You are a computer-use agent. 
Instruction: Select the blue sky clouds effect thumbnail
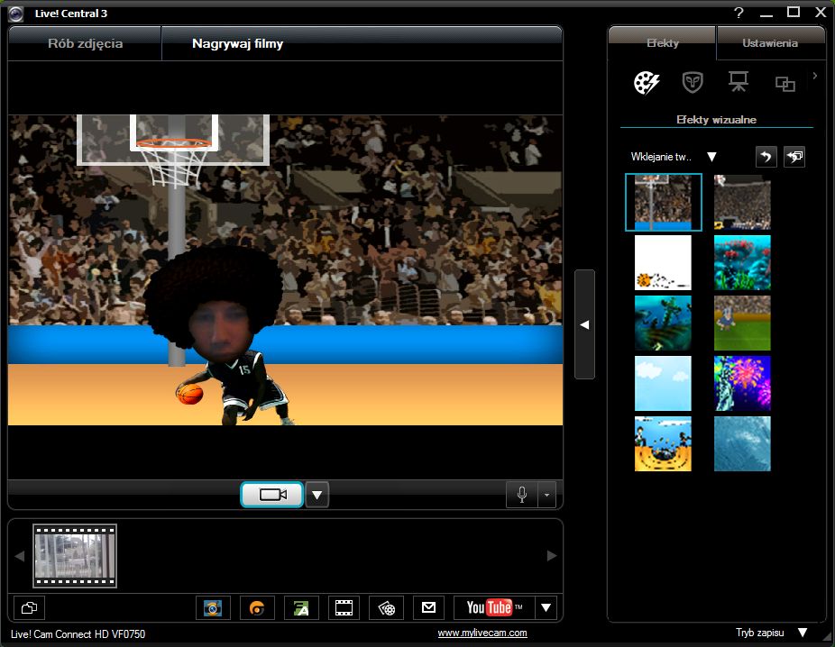pyautogui.click(x=663, y=383)
